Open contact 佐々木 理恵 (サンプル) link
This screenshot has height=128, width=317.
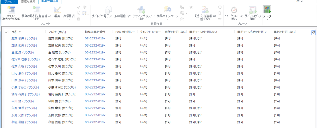(x=26, y=59)
